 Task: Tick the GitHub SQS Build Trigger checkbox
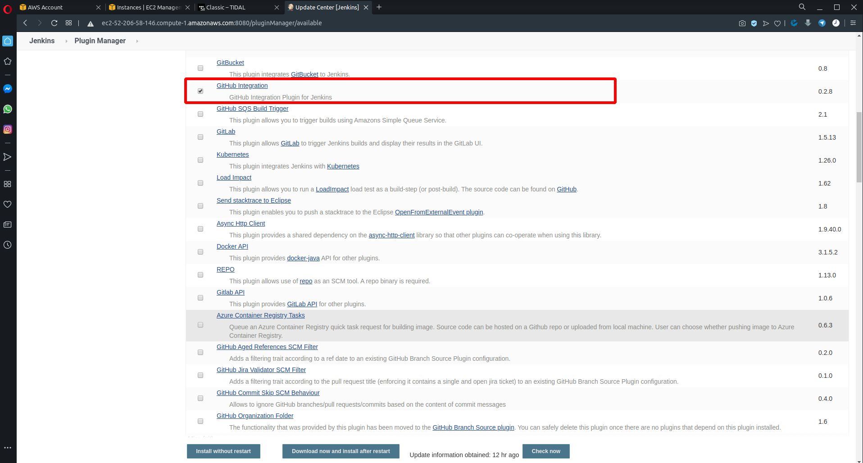pos(200,114)
